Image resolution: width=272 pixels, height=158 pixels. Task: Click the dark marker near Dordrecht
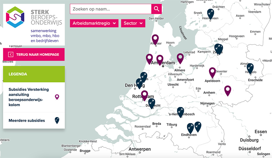pyautogui.click(x=152, y=103)
